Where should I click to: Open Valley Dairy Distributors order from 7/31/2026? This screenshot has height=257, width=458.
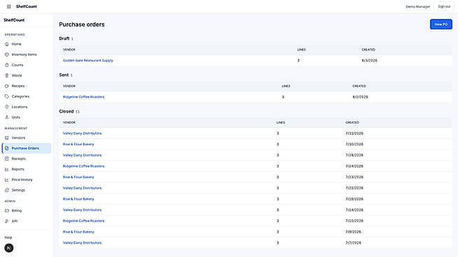[82, 133]
